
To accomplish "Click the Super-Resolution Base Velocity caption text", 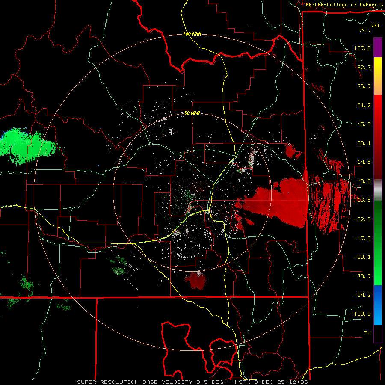I will pyautogui.click(x=192, y=382).
